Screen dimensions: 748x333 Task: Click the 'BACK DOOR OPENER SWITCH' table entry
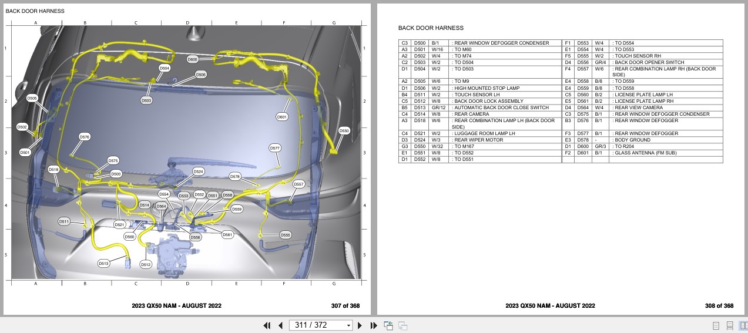point(648,62)
